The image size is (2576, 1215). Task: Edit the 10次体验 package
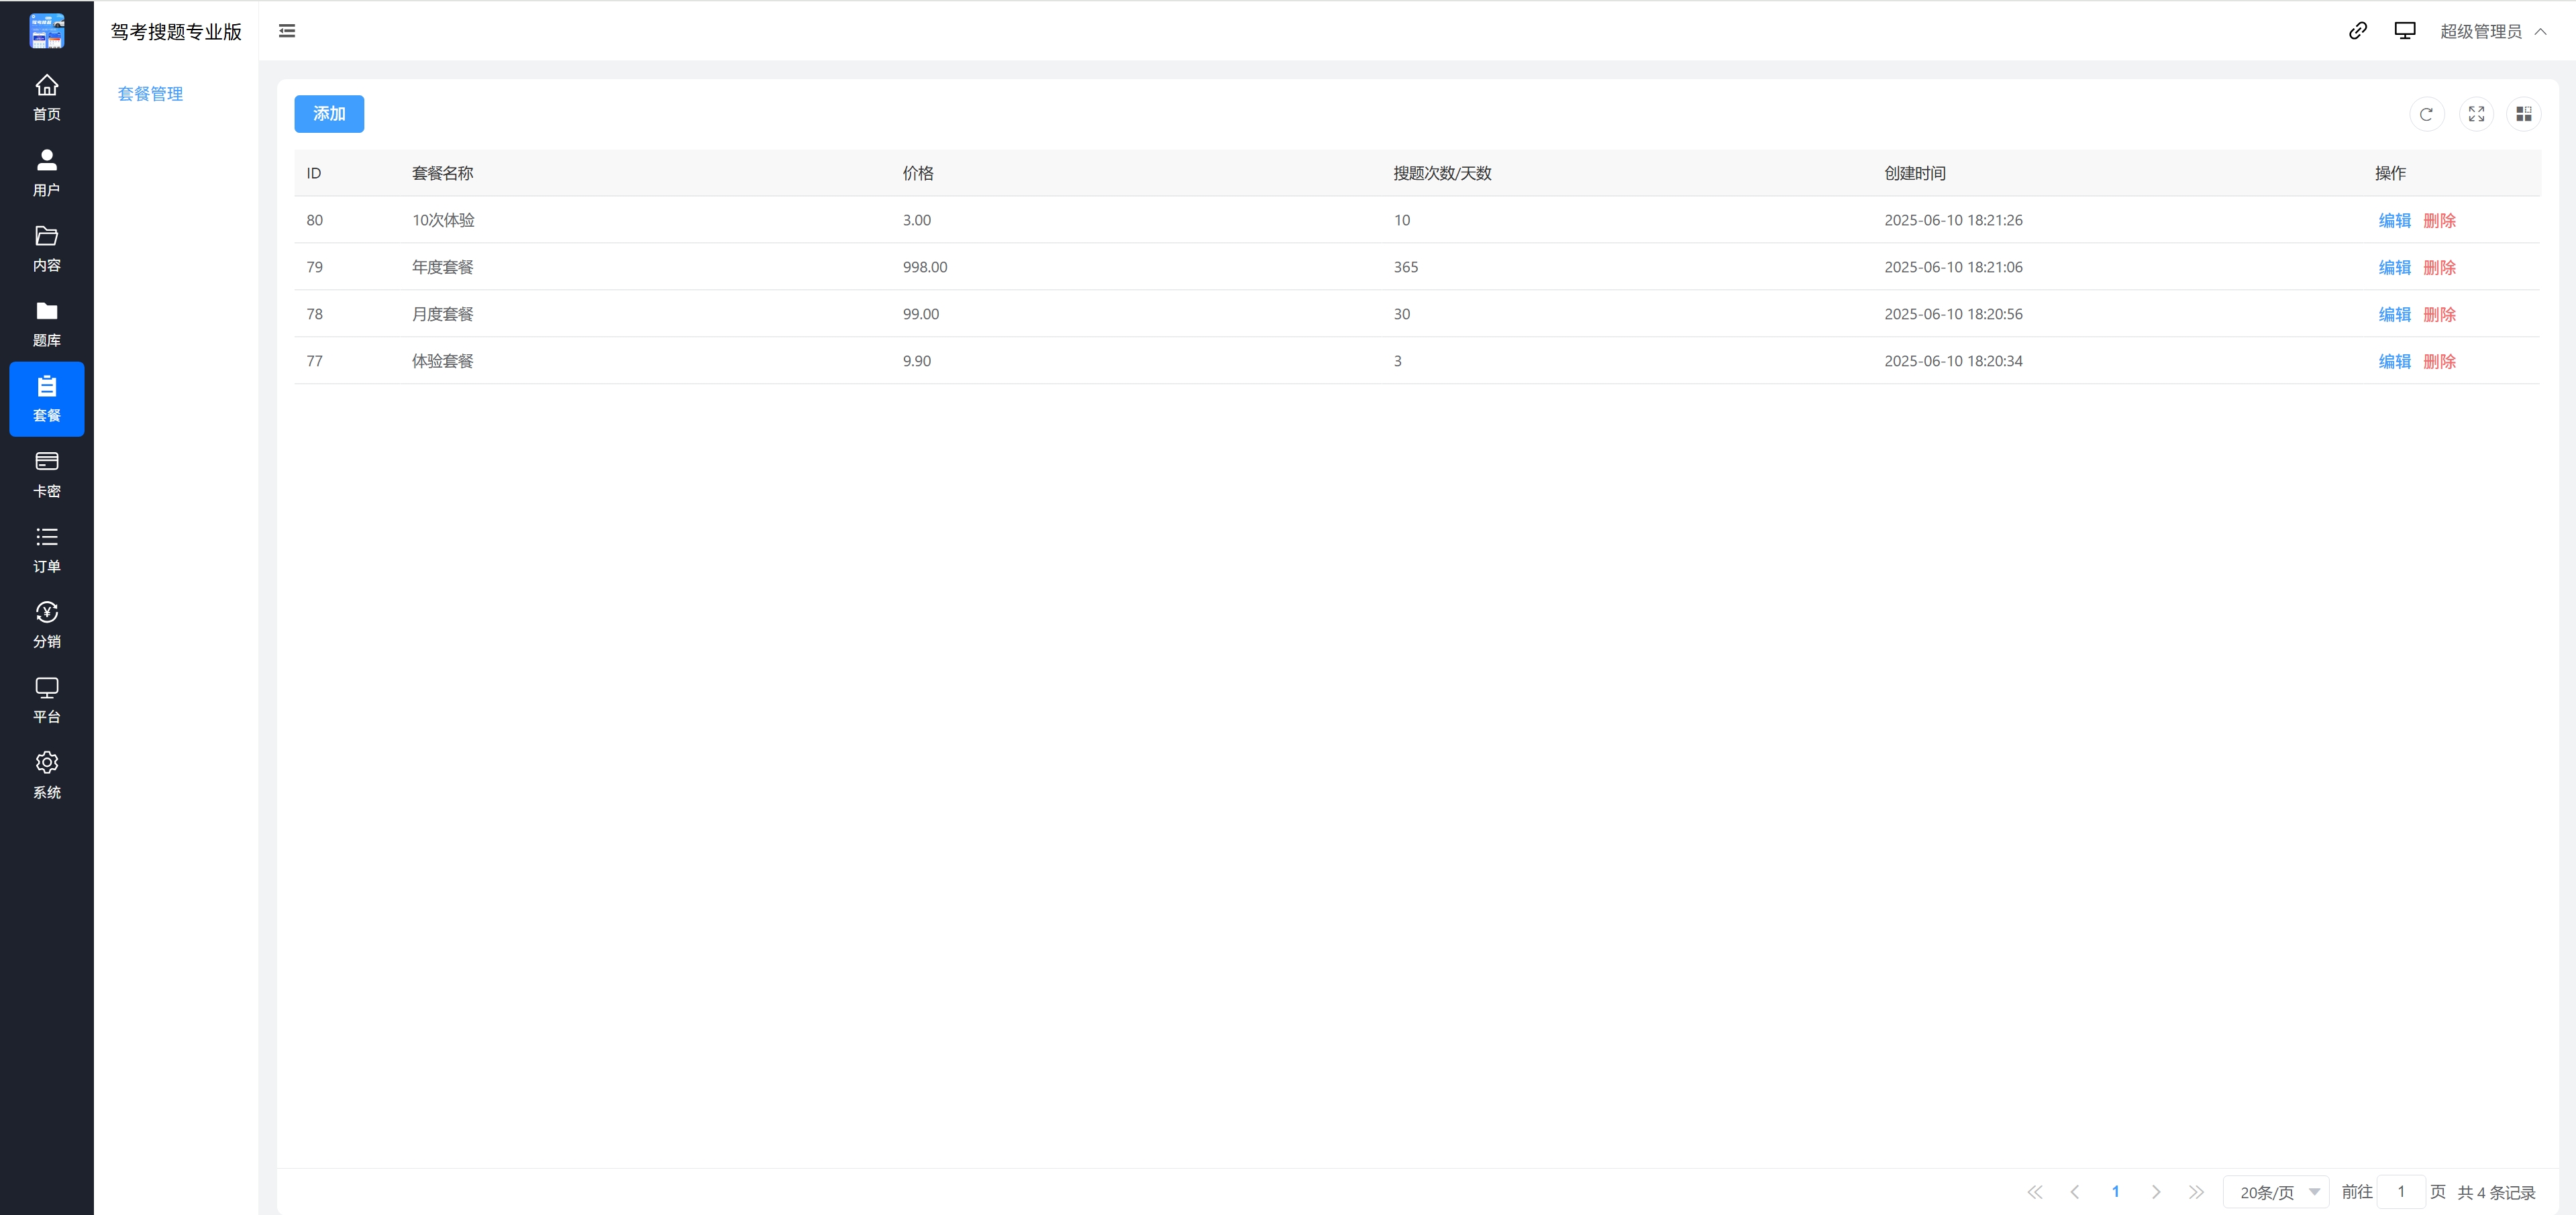click(2394, 220)
